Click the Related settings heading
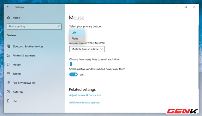This screenshot has height=116, width=202. pyautogui.click(x=82, y=89)
